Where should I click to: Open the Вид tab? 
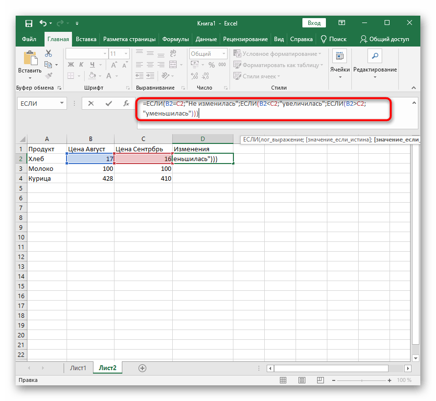tap(279, 39)
